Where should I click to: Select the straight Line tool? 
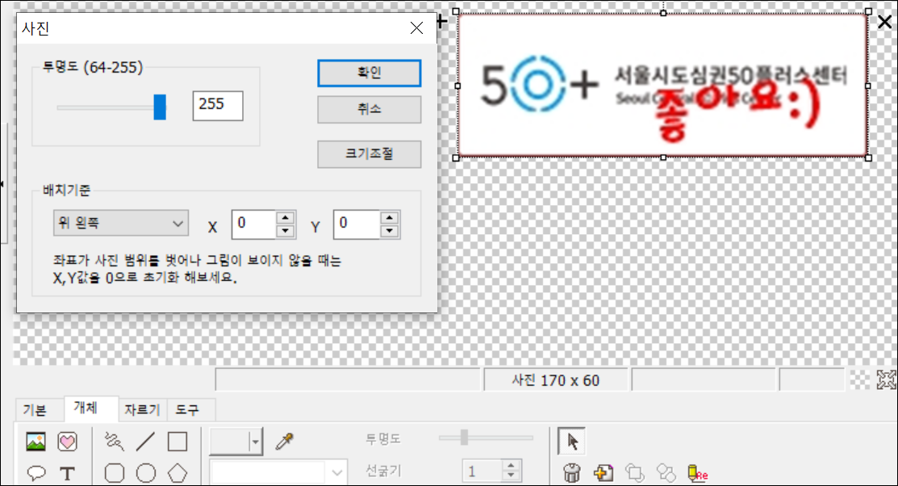(x=145, y=442)
